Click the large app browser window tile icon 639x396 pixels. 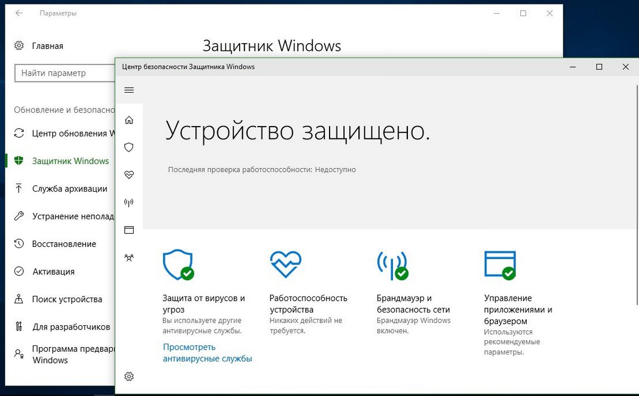[x=500, y=265]
